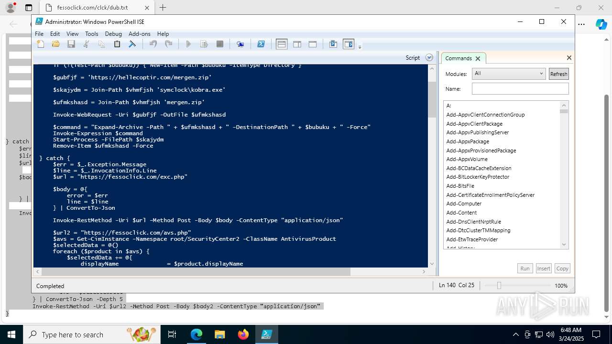Open the File menu

pos(39,34)
